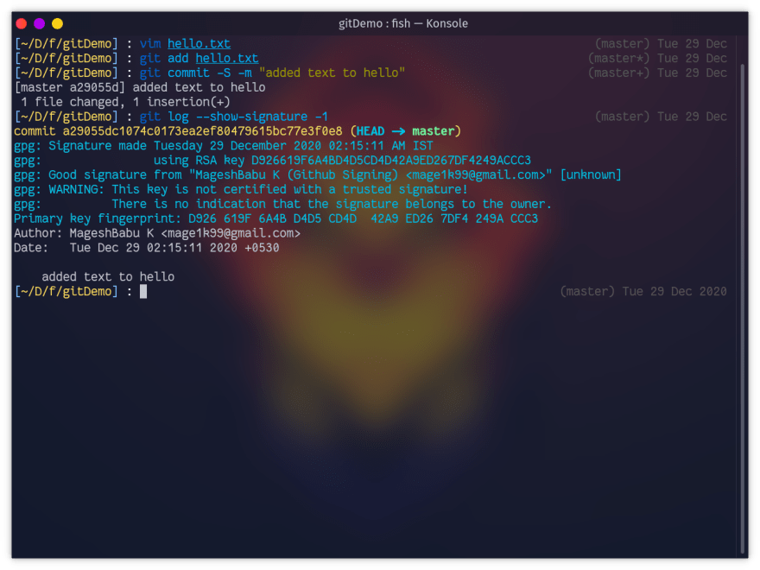Click the yellow window control button
Screen dimensions: 760x570
pyautogui.click(x=57, y=23)
